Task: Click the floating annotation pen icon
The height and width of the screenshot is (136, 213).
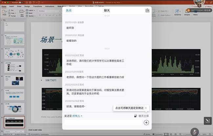Action: 207,121
